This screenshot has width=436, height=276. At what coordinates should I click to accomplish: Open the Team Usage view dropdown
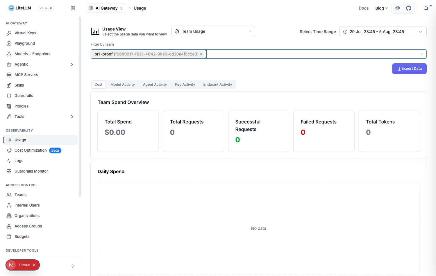[x=213, y=31]
